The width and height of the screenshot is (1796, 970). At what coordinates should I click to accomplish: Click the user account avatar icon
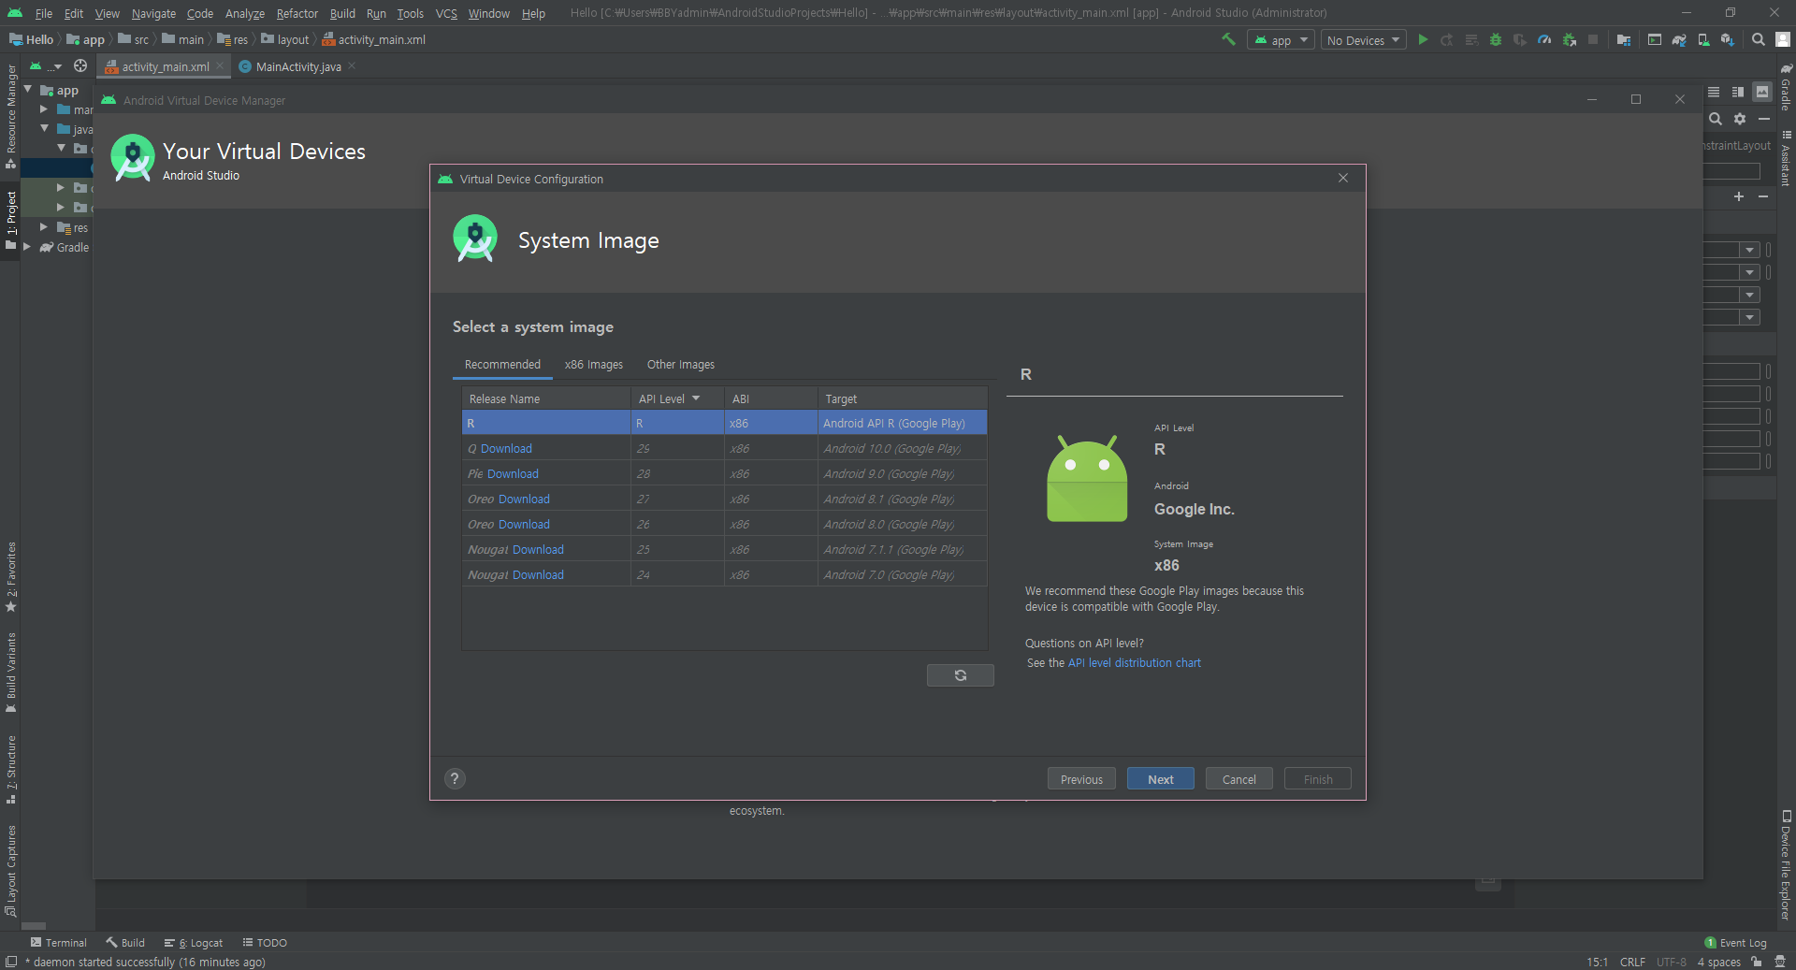click(1783, 39)
